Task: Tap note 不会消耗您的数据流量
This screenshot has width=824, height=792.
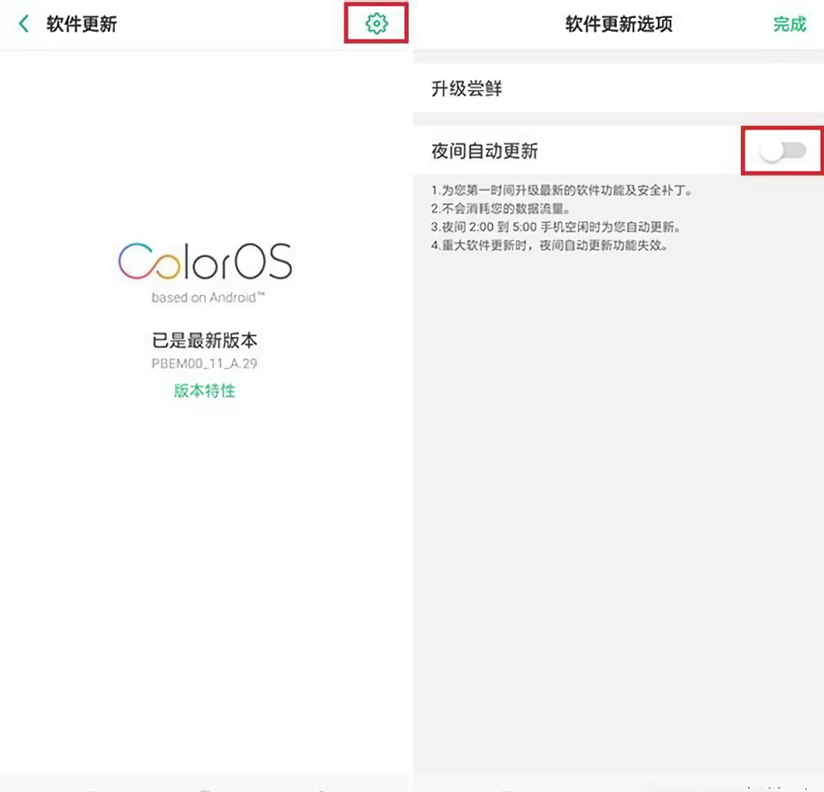Action: 501,209
